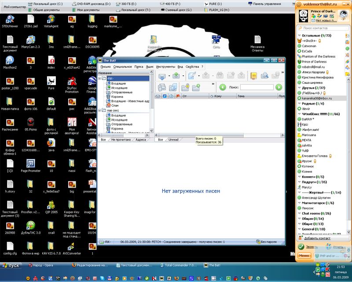This screenshot has height=282, width=352.
Task: Click the orange Меню button in Agent
Action: pos(304,255)
